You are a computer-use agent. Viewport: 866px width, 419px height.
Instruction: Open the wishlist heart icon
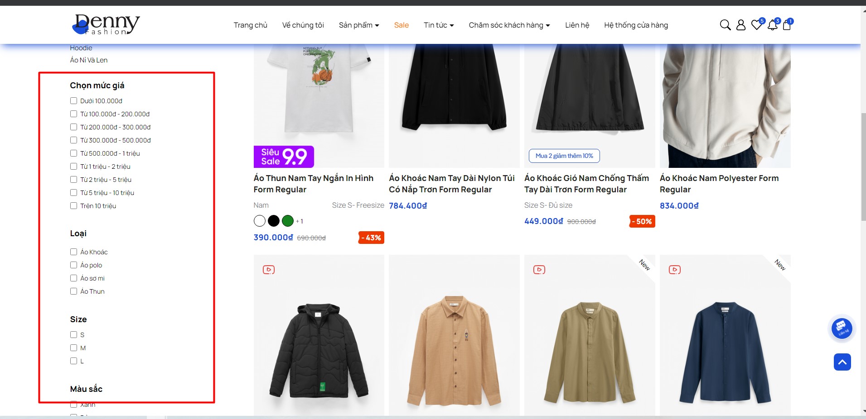(756, 25)
